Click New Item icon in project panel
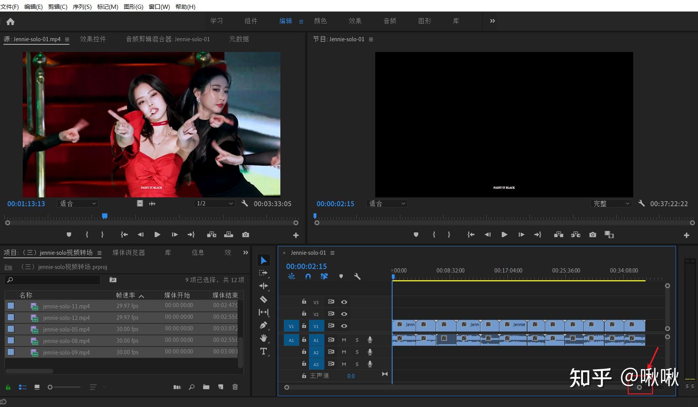Screen dimensions: 698x407 point(221,387)
